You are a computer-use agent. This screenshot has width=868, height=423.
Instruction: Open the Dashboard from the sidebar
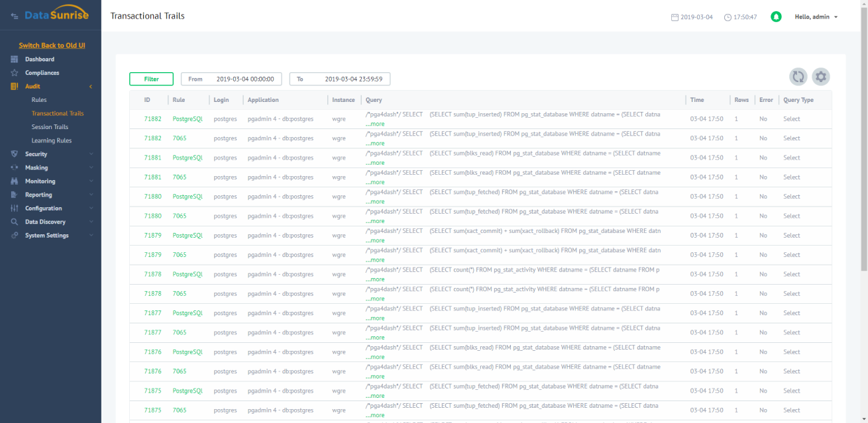(x=41, y=59)
